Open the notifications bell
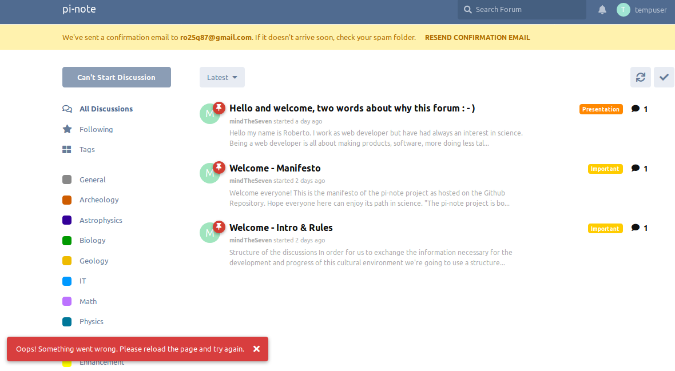The image size is (675, 371). coord(602,10)
